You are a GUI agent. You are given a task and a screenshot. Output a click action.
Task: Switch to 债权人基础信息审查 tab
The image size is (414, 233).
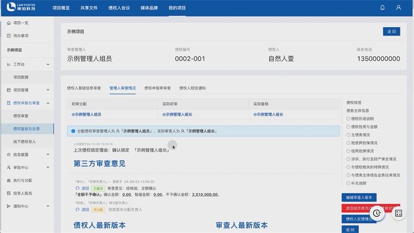[84, 88]
